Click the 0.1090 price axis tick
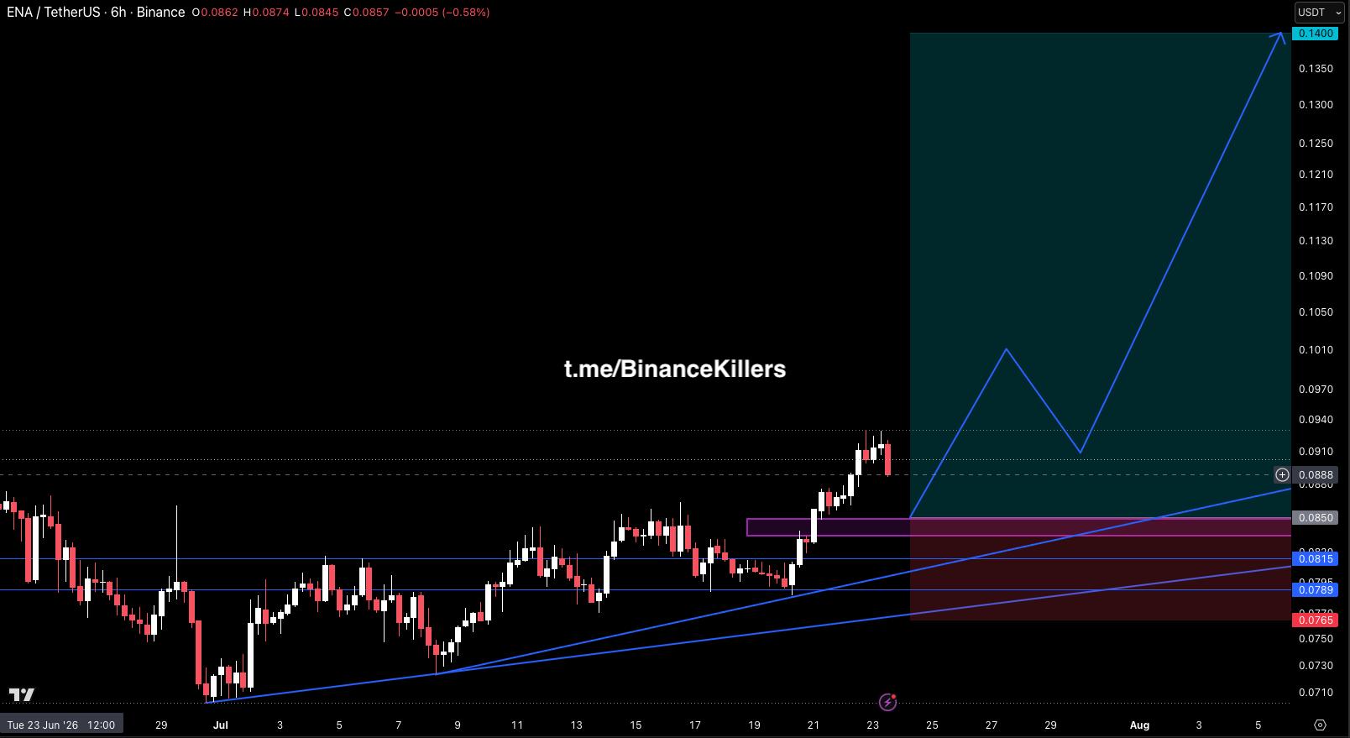The image size is (1350, 738). pyautogui.click(x=1316, y=276)
